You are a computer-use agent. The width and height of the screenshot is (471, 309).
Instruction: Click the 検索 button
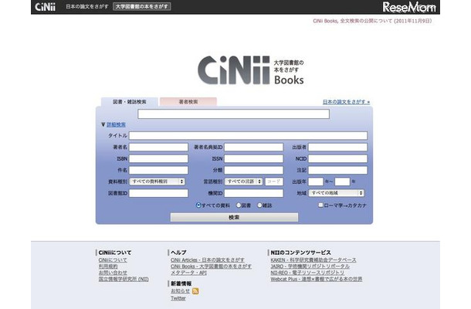[234, 217]
